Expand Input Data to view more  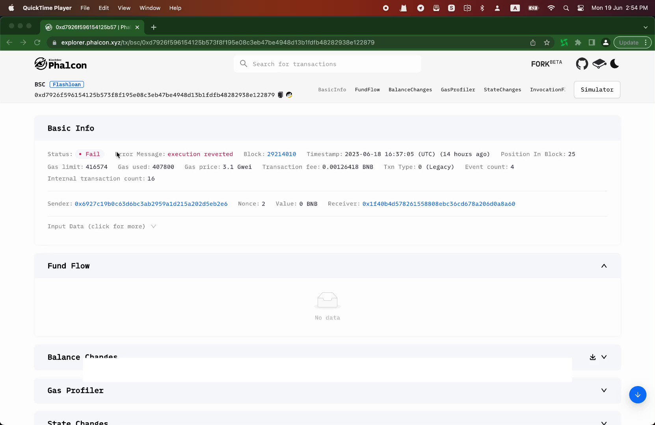101,226
